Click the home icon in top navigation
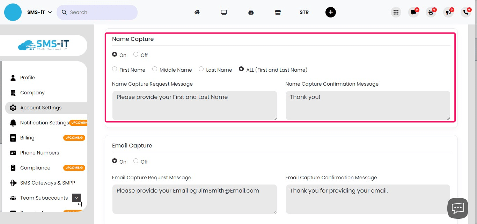Screen dimensions: 477x224 197,12
